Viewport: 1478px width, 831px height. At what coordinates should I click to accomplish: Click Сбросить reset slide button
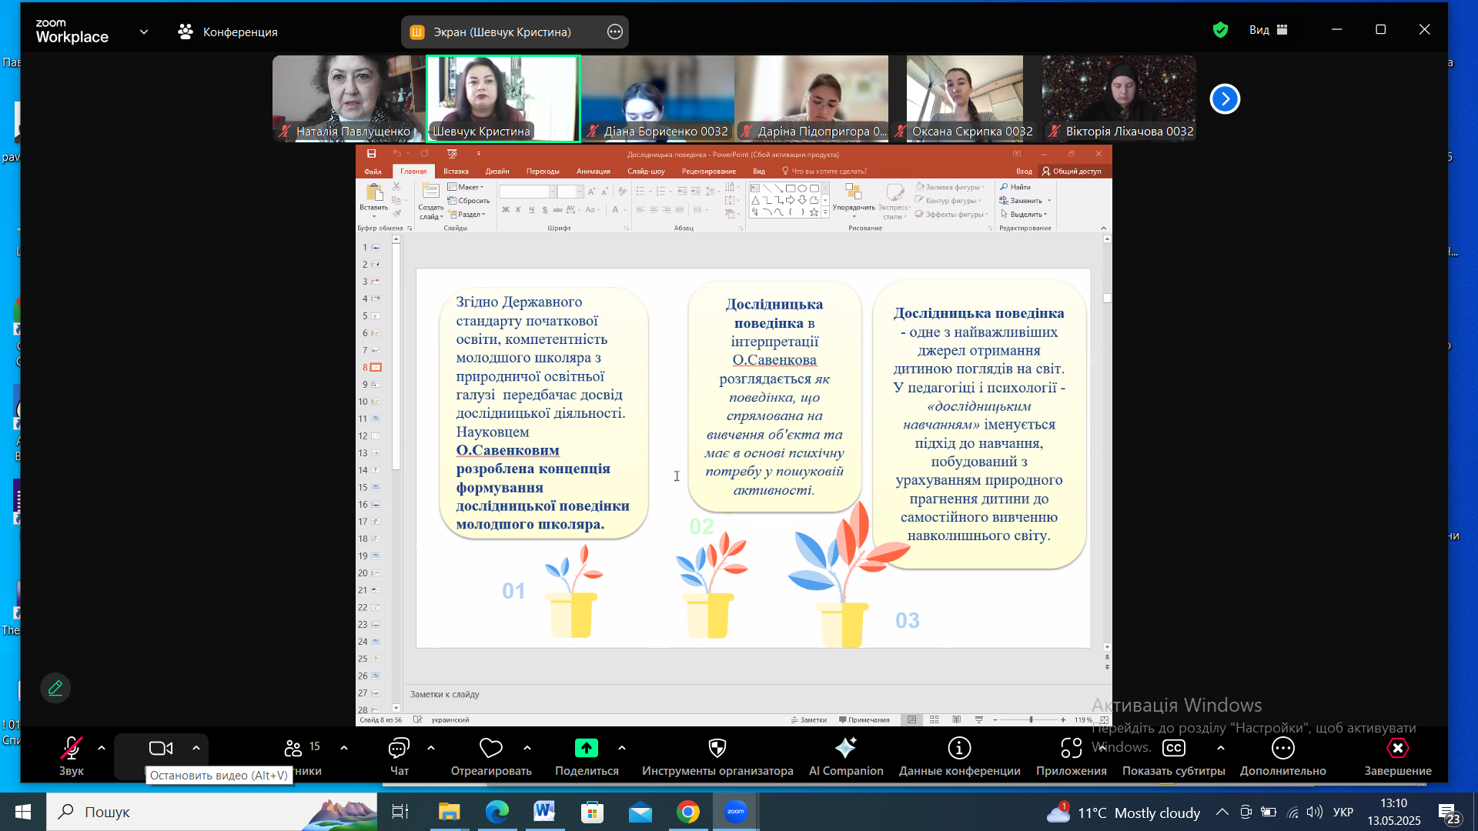click(469, 201)
